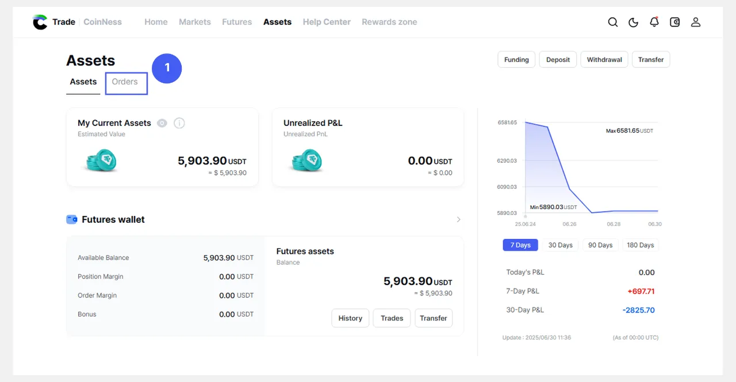Screen dimensions: 736x382
Task: Click the Trades button
Action: 392,318
